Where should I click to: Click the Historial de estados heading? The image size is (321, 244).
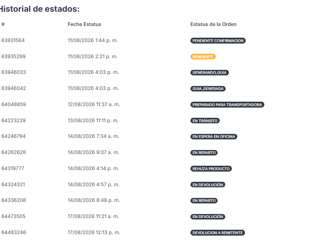tap(39, 9)
